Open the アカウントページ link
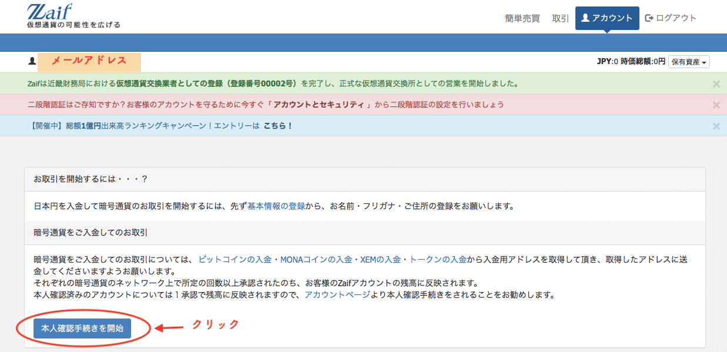 [337, 294]
